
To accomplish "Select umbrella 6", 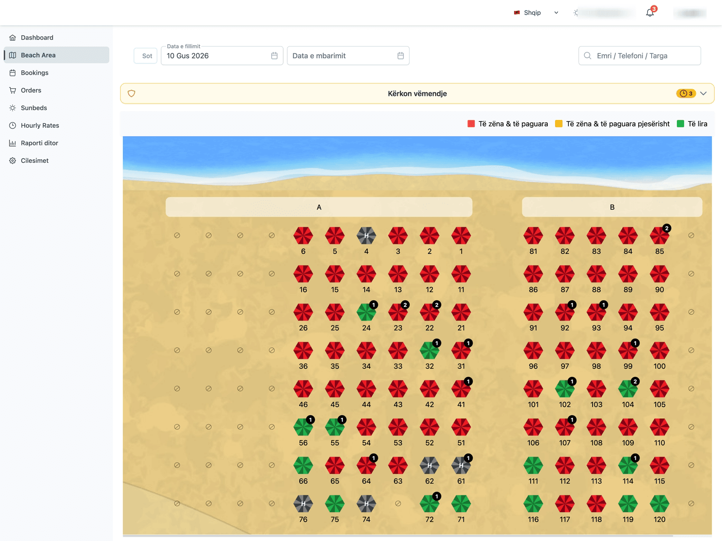I will click(303, 236).
